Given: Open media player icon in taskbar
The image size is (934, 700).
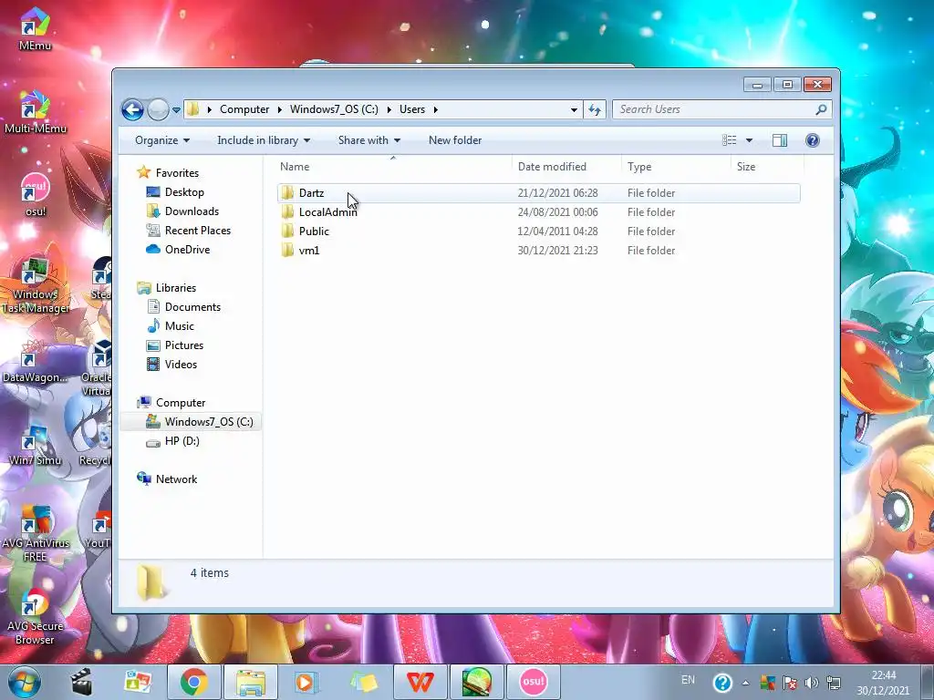Looking at the screenshot, I should pos(307,682).
